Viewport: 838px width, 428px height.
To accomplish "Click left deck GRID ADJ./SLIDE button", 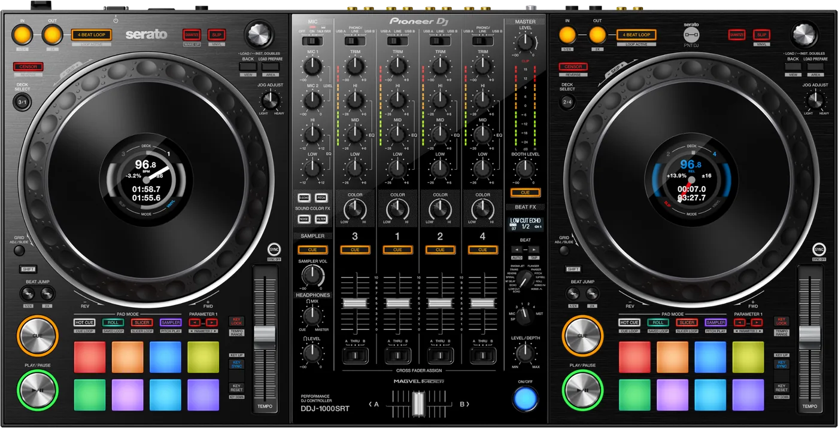I will click(20, 251).
